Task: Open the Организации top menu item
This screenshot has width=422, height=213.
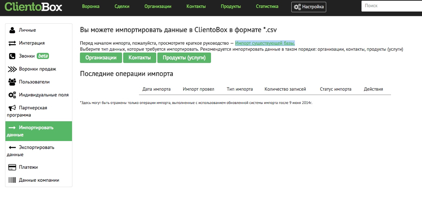Action: (x=158, y=6)
